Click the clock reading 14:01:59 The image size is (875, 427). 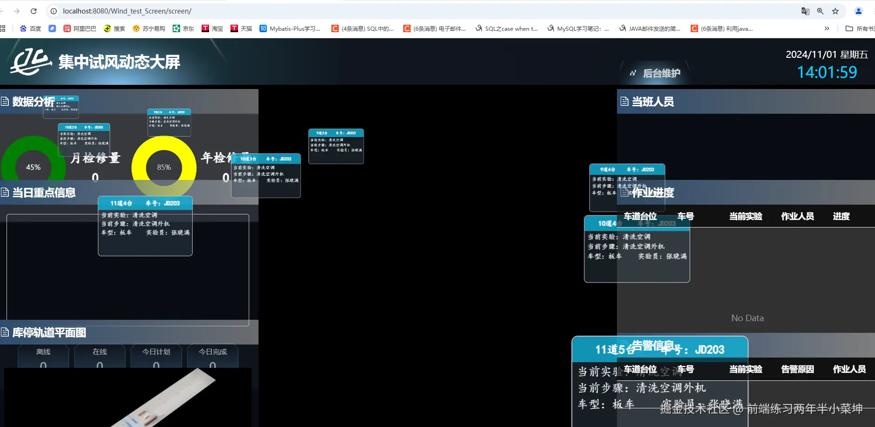[827, 72]
